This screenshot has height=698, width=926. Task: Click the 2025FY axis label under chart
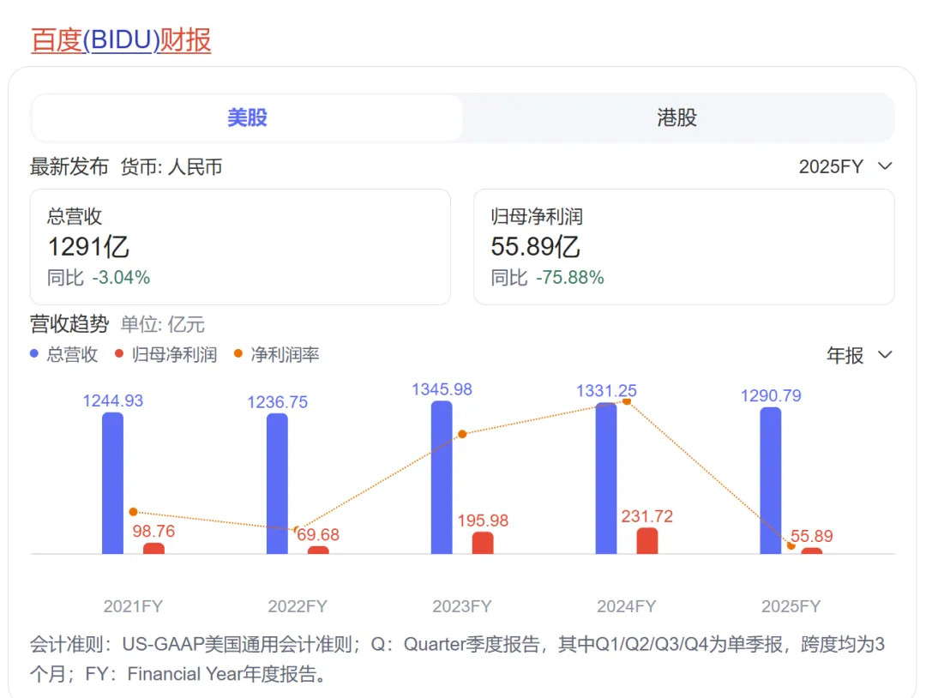point(791,606)
